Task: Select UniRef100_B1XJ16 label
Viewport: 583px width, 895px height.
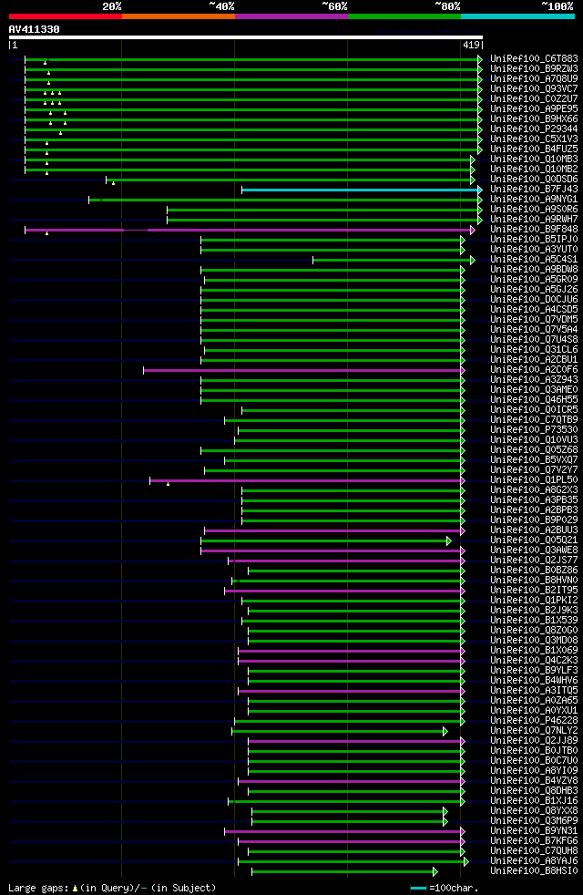Action: 534,801
